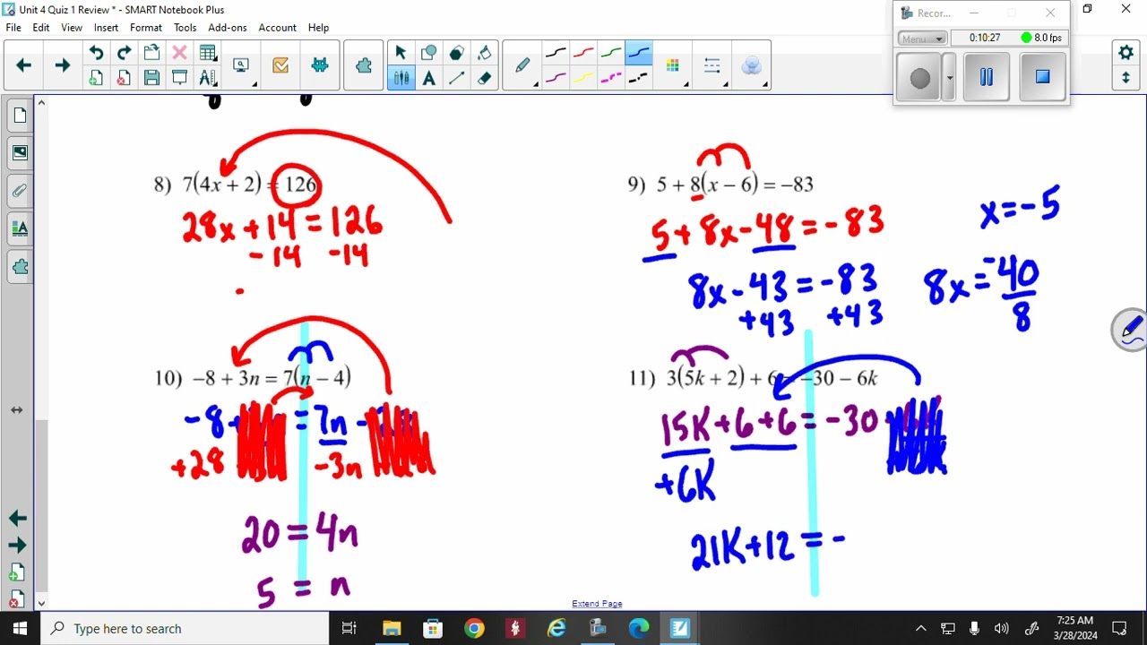Insert a table from the toolbar
This screenshot has width=1147, height=645.
coord(207,53)
